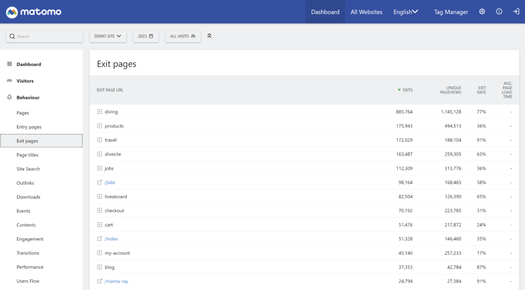Click the info circle icon

pyautogui.click(x=499, y=12)
